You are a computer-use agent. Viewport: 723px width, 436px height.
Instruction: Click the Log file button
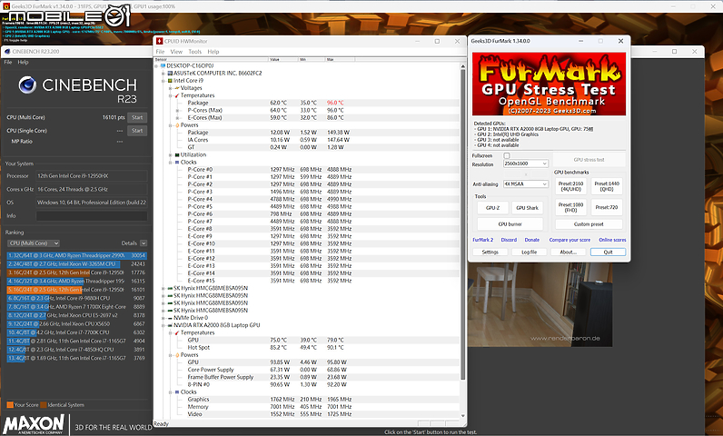[x=530, y=253]
